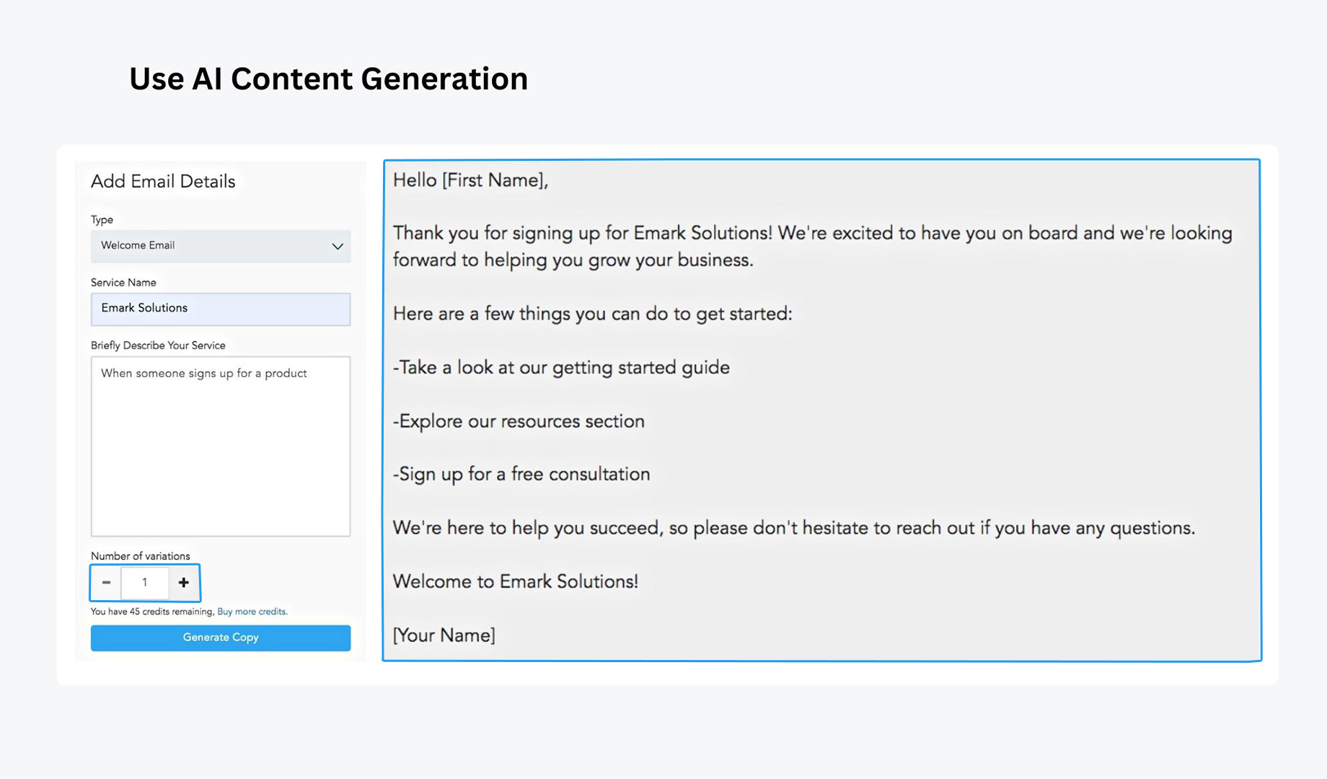Click 'We're here to help you succeed' line
The height and width of the screenshot is (779, 1327).
point(793,528)
